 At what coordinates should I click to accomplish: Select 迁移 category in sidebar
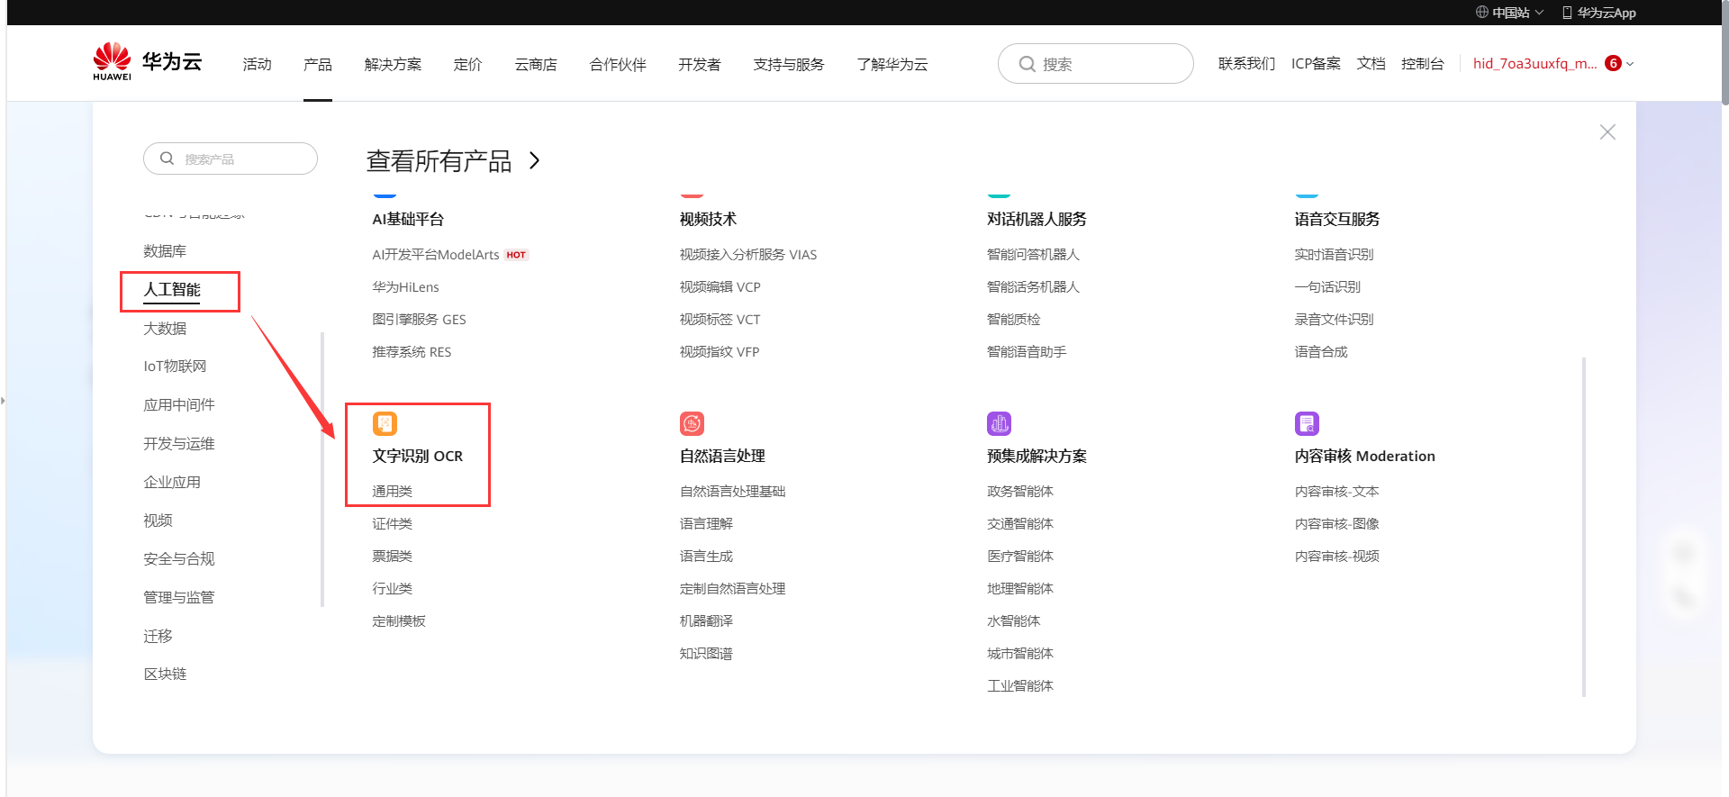158,636
